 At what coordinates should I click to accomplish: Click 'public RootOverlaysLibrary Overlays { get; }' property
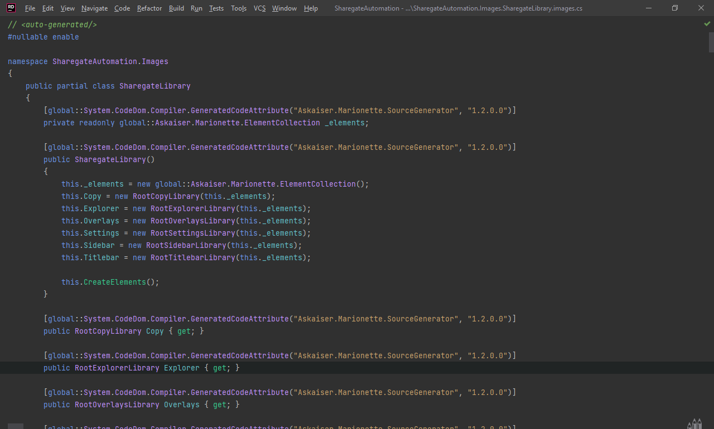coord(142,405)
